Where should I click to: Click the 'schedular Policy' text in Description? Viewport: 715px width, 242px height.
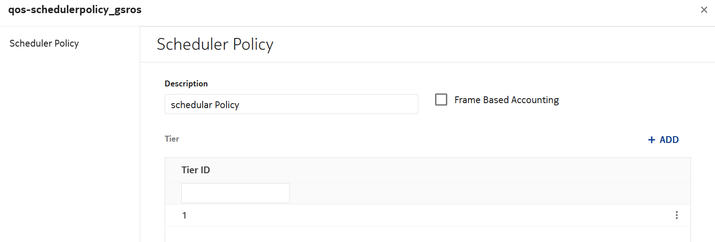[205, 104]
